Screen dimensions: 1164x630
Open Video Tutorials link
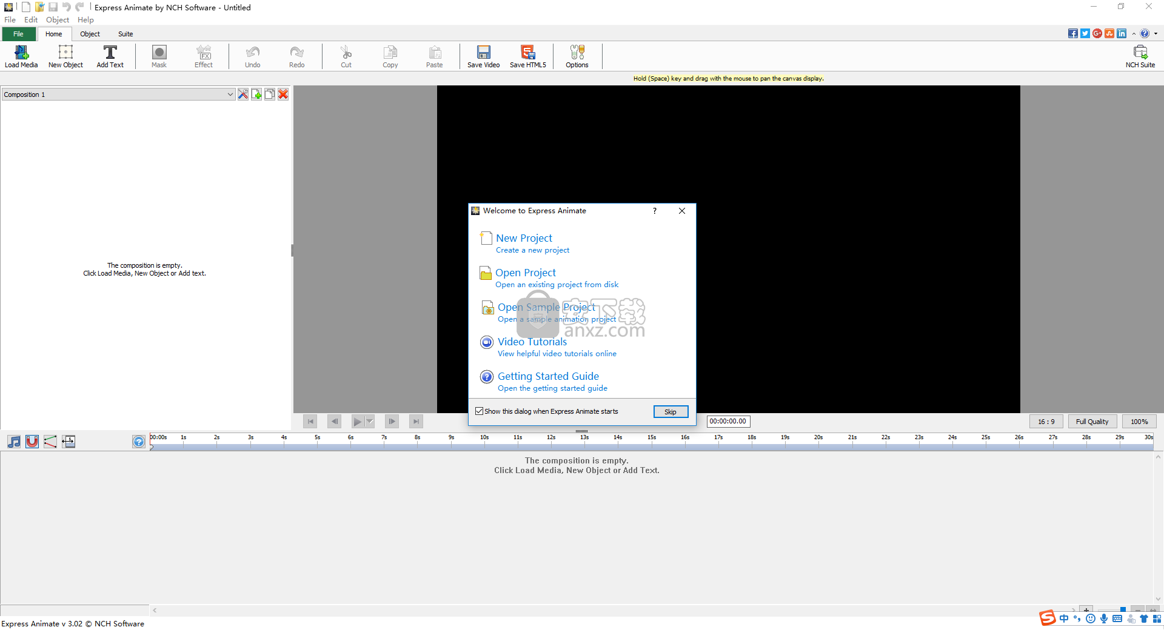[532, 342]
